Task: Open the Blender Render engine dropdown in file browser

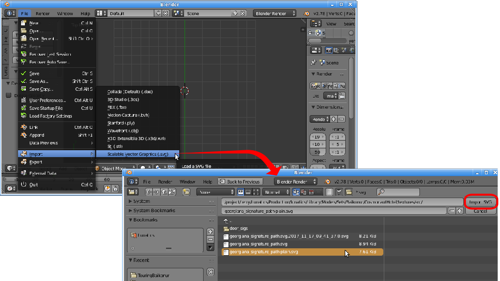Action: (x=296, y=181)
